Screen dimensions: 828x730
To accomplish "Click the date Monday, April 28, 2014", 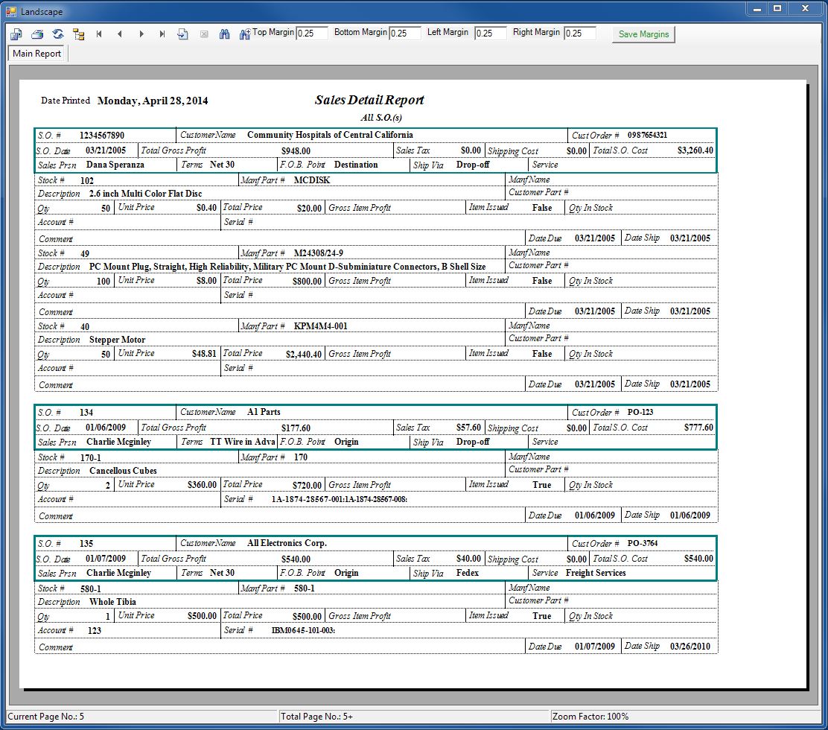I will [x=153, y=101].
